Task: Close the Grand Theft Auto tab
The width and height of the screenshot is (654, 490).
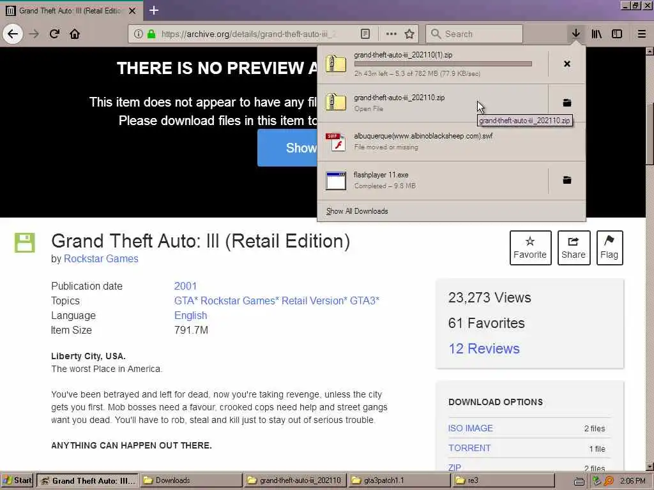Action: [x=132, y=11]
